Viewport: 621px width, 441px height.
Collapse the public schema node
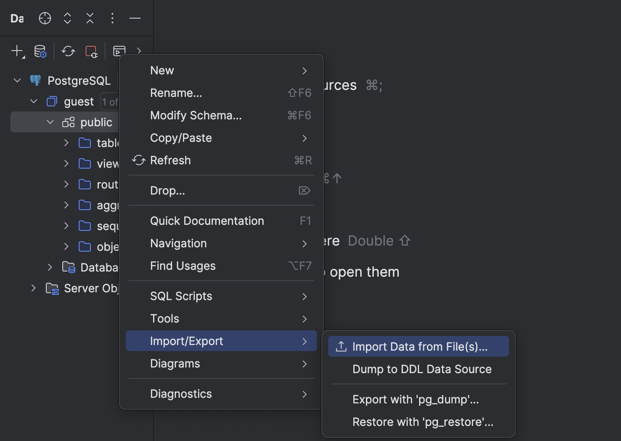pyautogui.click(x=49, y=122)
